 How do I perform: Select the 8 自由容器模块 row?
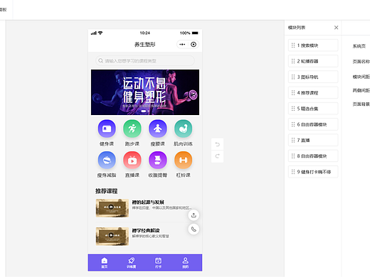(x=313, y=156)
